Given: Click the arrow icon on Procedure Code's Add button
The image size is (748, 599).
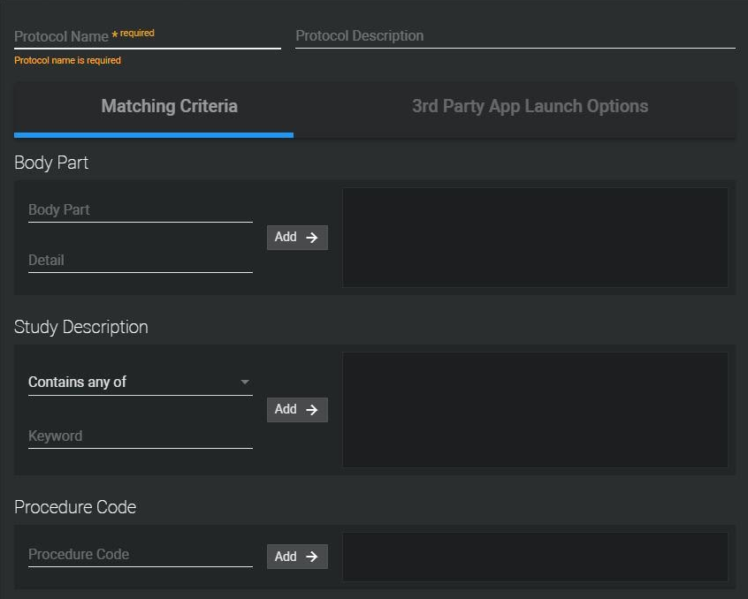Looking at the screenshot, I should click(311, 557).
